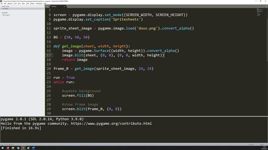Click 'return' keyword on line 18
Image resolution: width=268 pixels, height=150 pixels.
68,60
